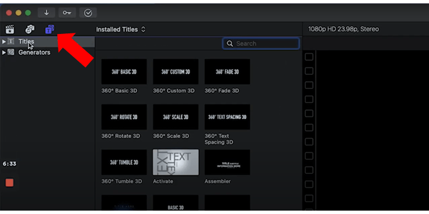Show the Photos and Audio sidebar icon
The image size is (429, 214).
30,29
